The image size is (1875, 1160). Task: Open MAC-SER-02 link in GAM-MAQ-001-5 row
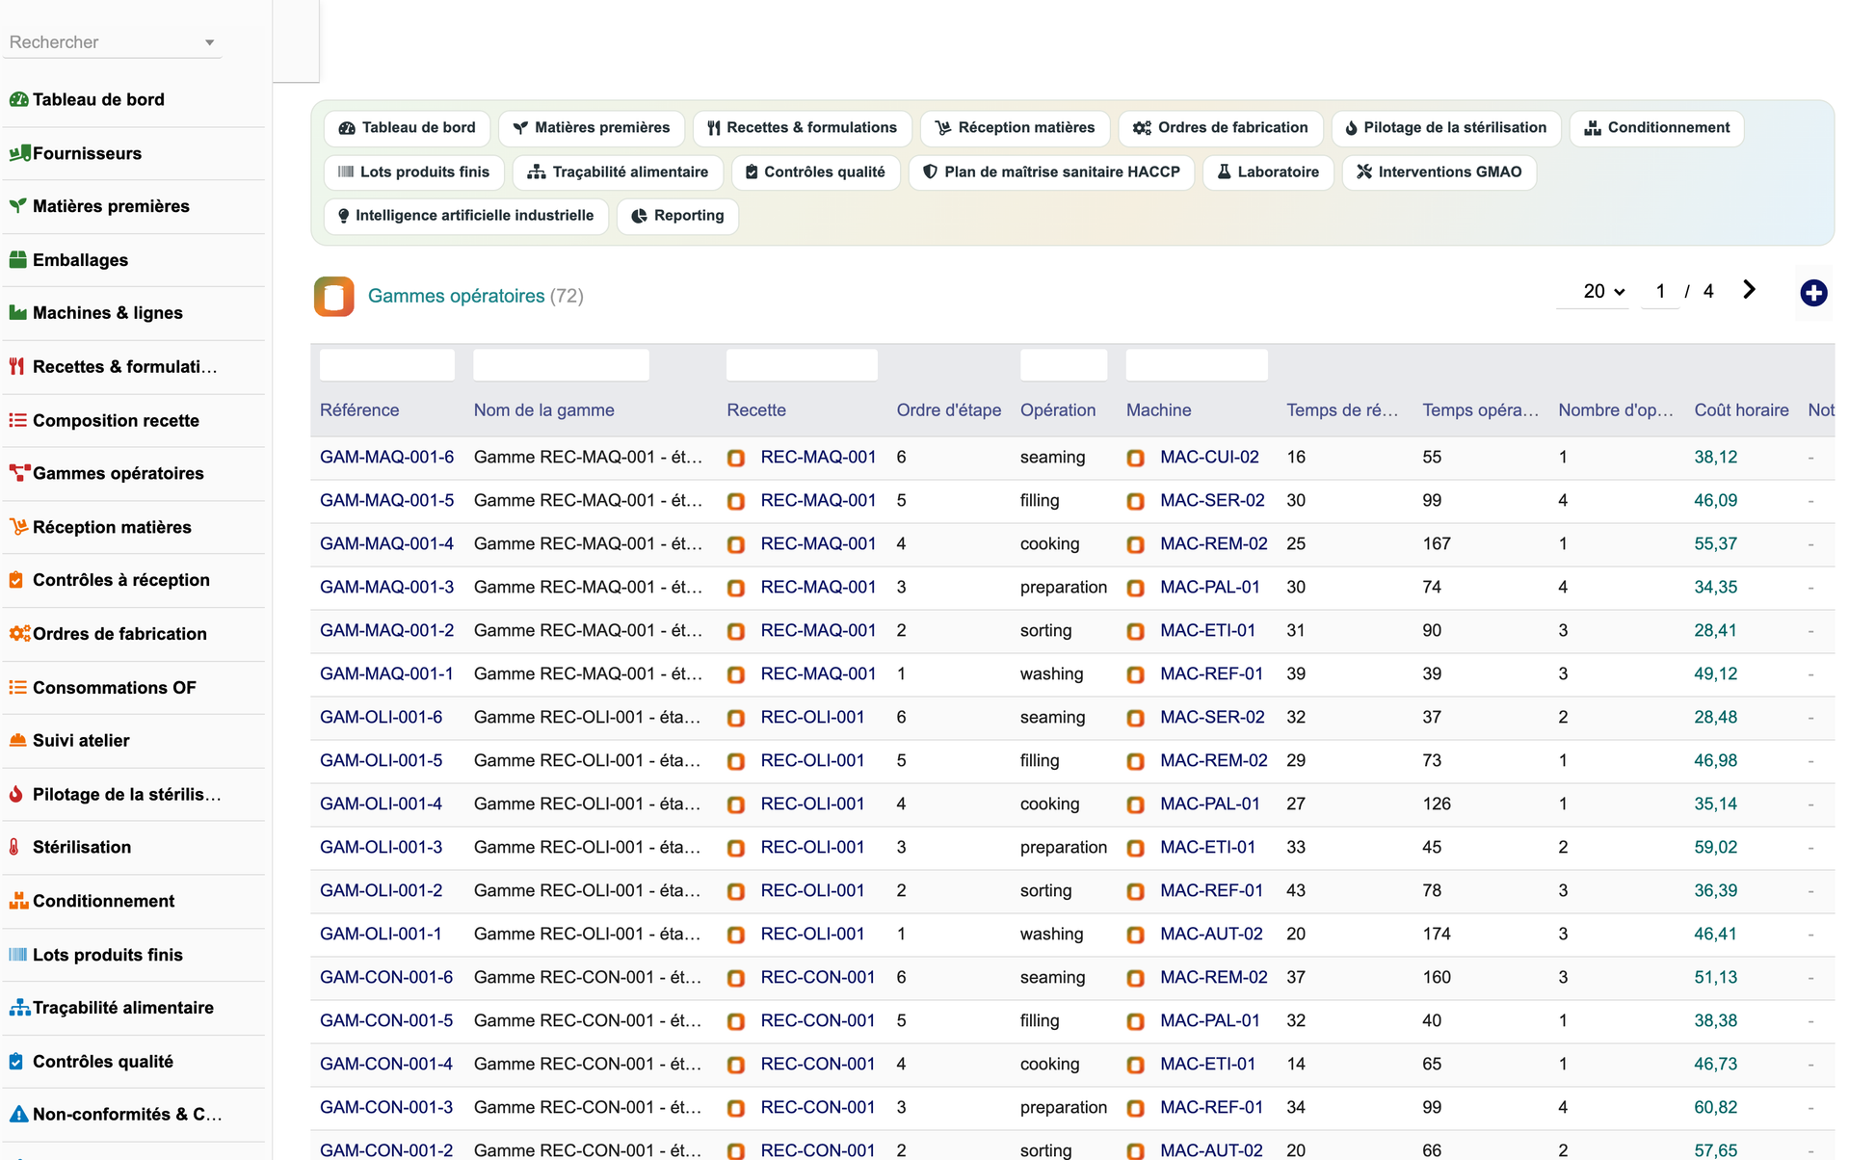(x=1212, y=500)
